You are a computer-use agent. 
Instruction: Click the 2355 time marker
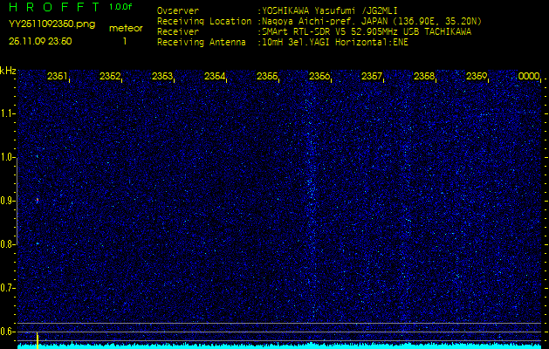pyautogui.click(x=267, y=77)
